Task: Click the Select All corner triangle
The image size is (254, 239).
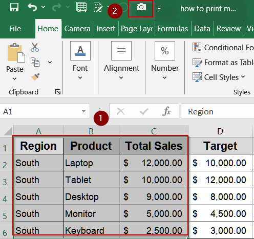Action: [x=8, y=131]
